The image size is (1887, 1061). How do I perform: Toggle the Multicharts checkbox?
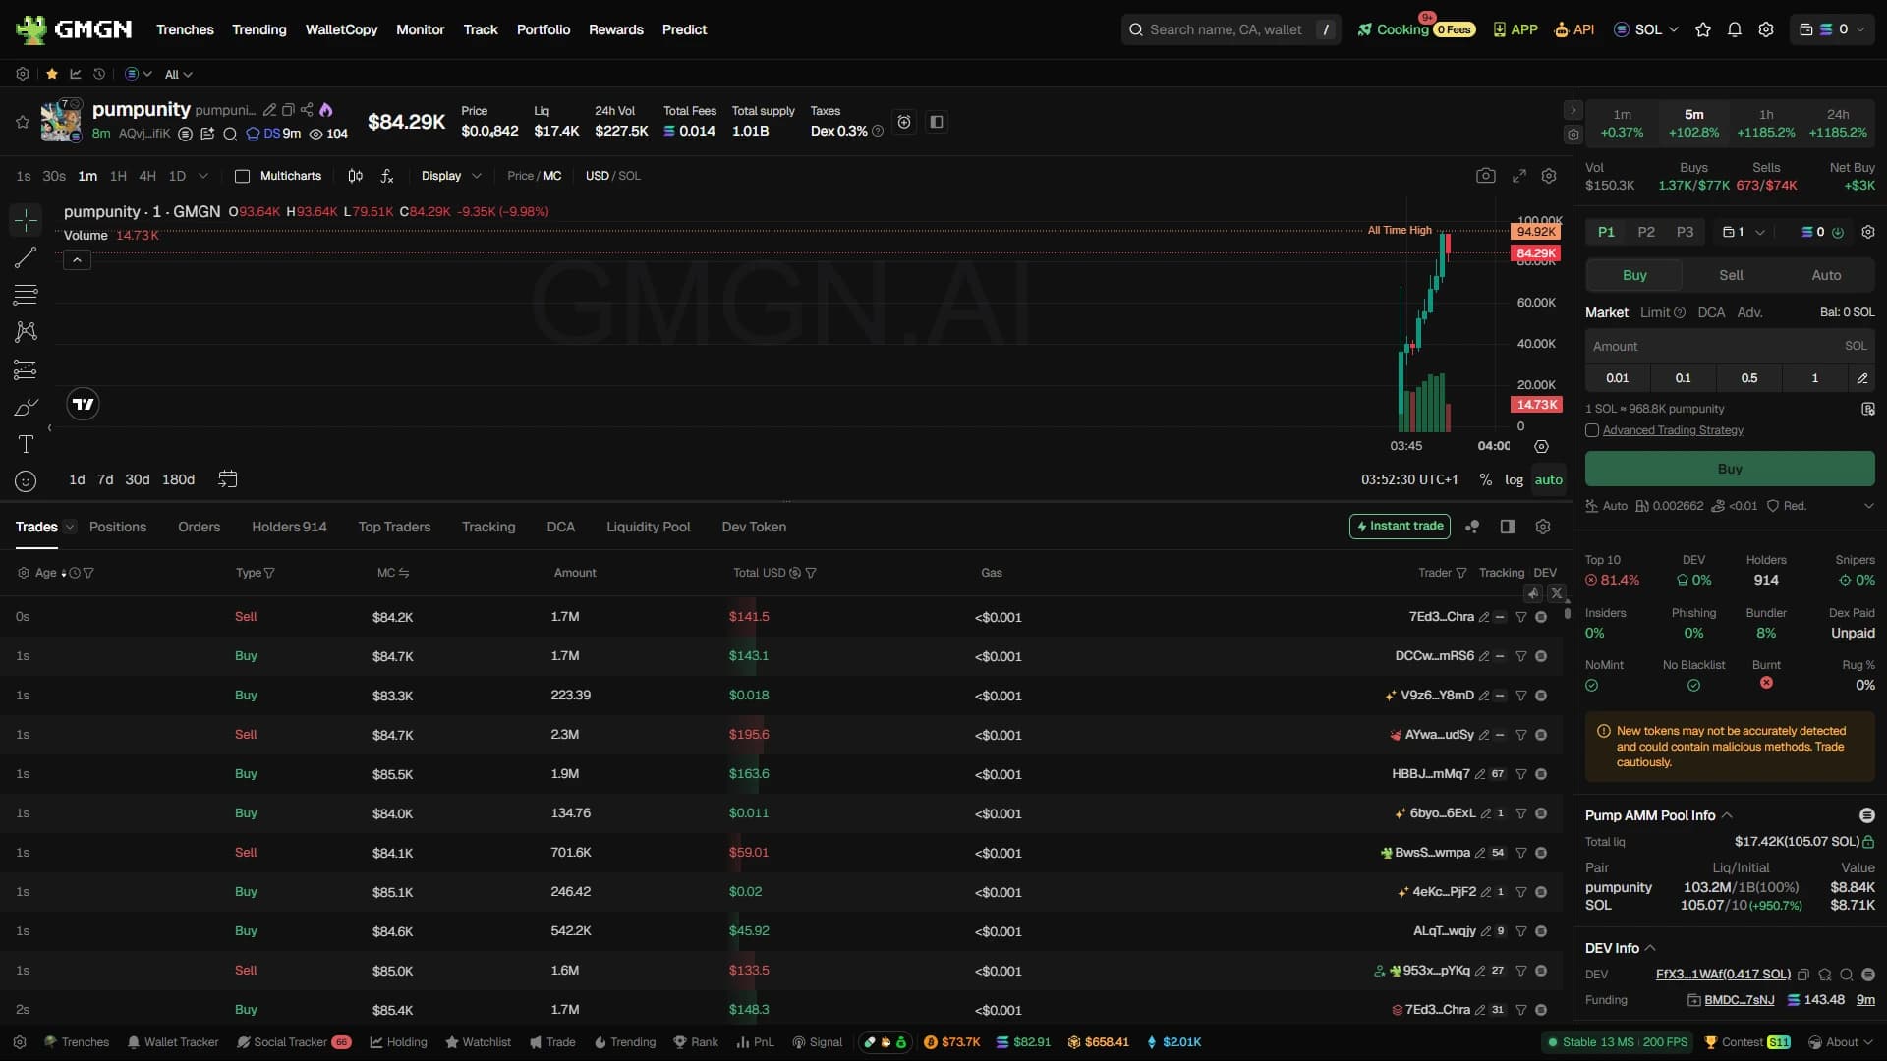242,176
